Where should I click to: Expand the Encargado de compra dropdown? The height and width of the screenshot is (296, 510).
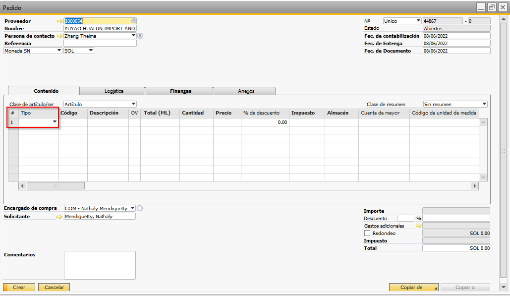(x=132, y=208)
